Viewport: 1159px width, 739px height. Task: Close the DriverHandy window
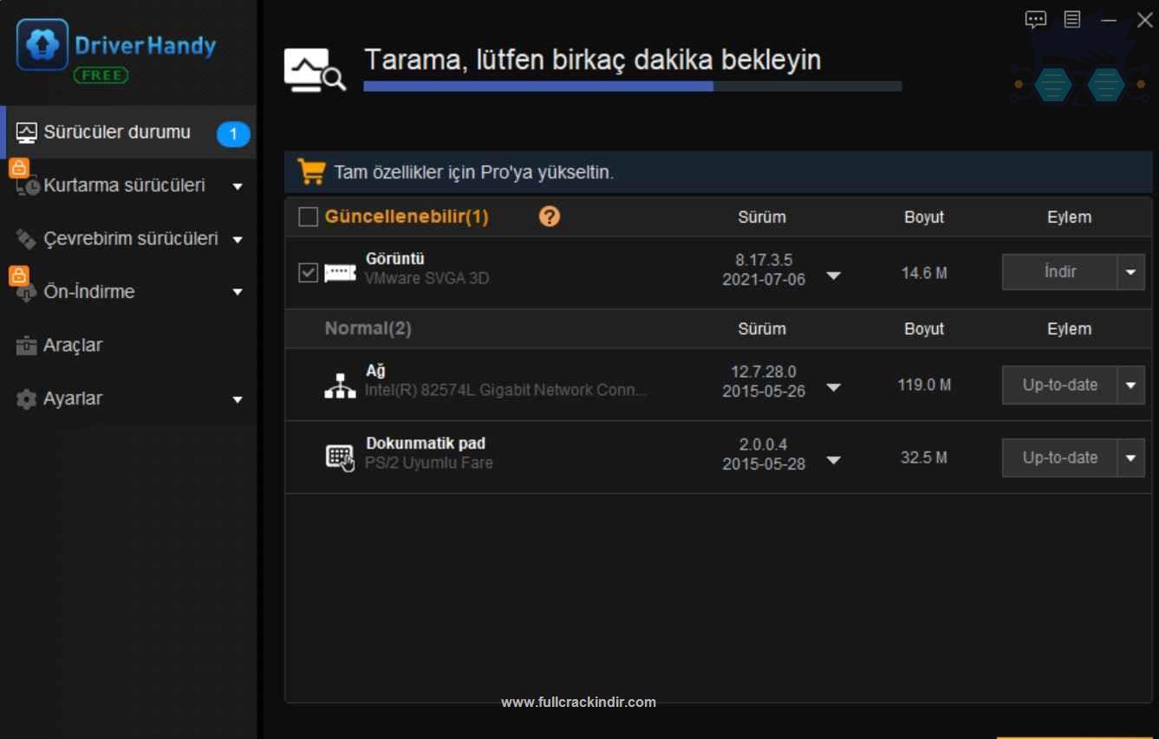1144,20
